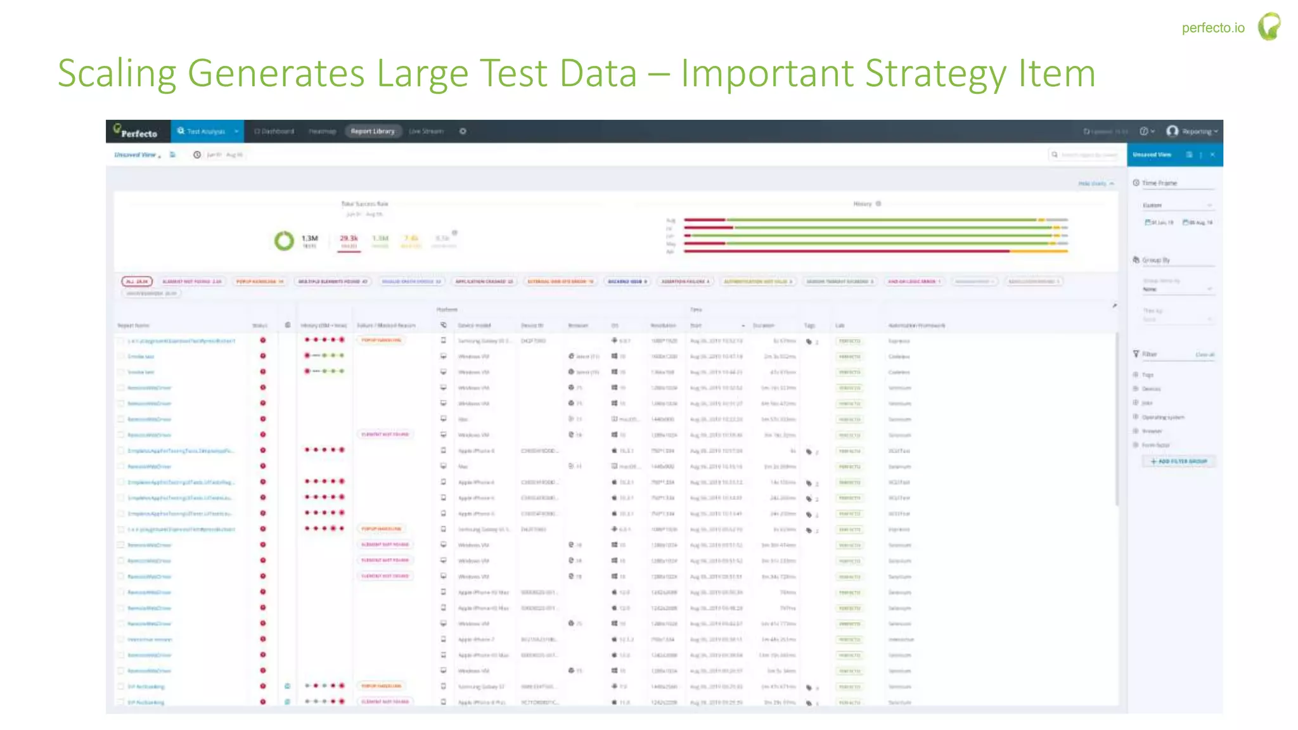Viewport: 1298px width, 730px height.
Task: Click the ALL failure reason chip
Action: [137, 281]
